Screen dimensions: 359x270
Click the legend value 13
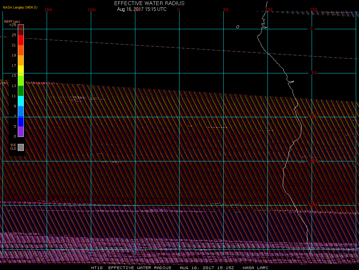click(14, 86)
